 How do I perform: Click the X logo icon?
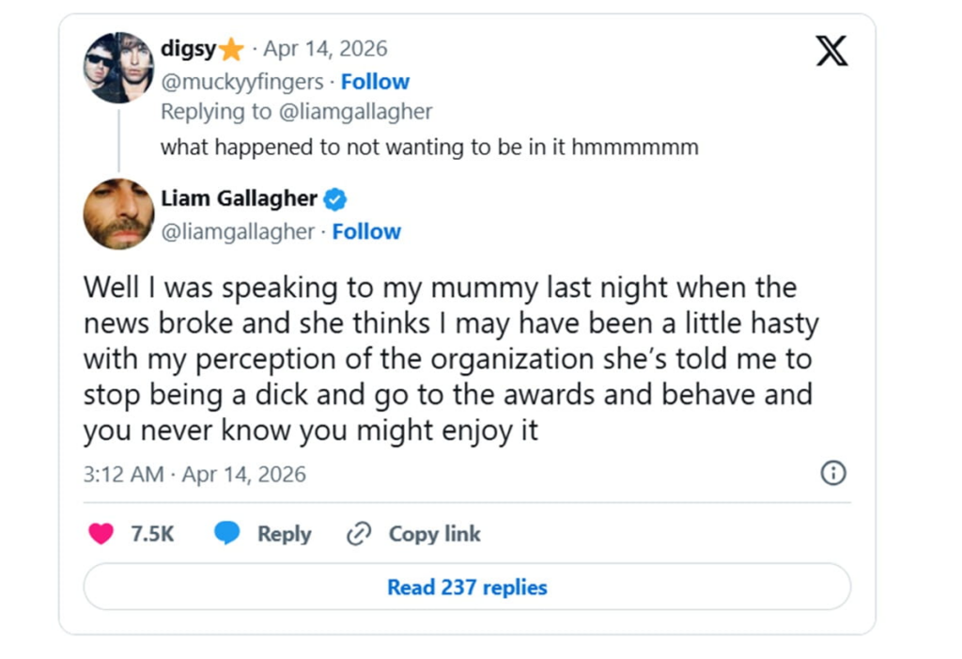point(831,51)
